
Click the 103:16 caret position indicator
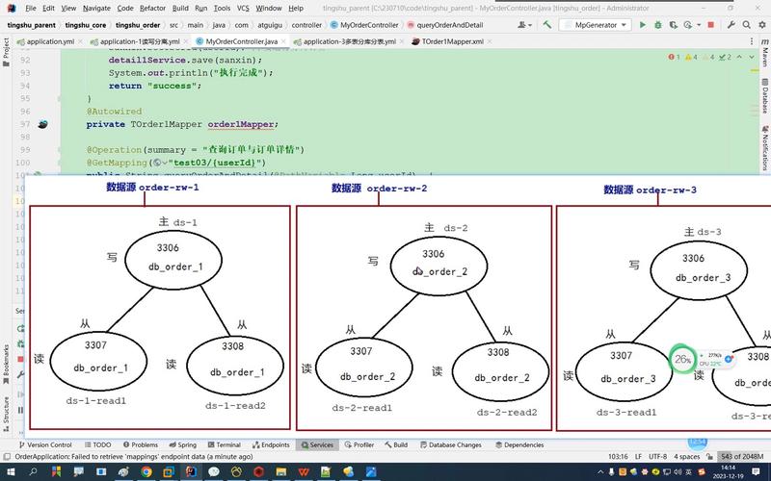618,456
